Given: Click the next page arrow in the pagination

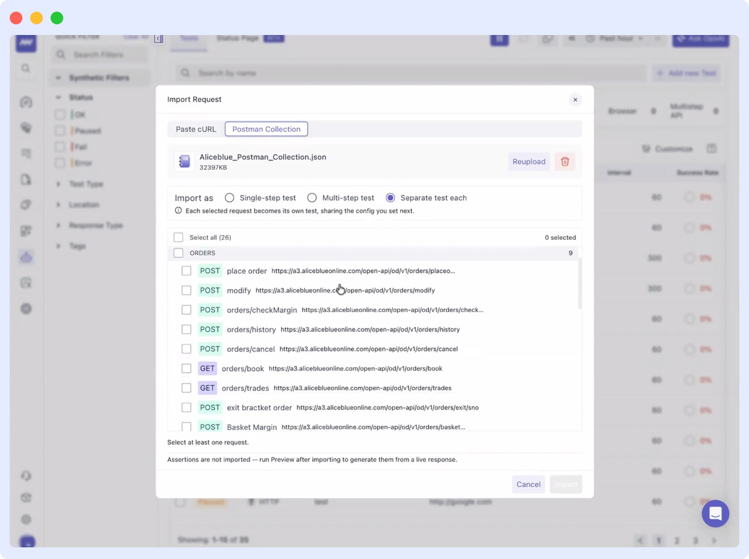Looking at the screenshot, I should coord(714,541).
